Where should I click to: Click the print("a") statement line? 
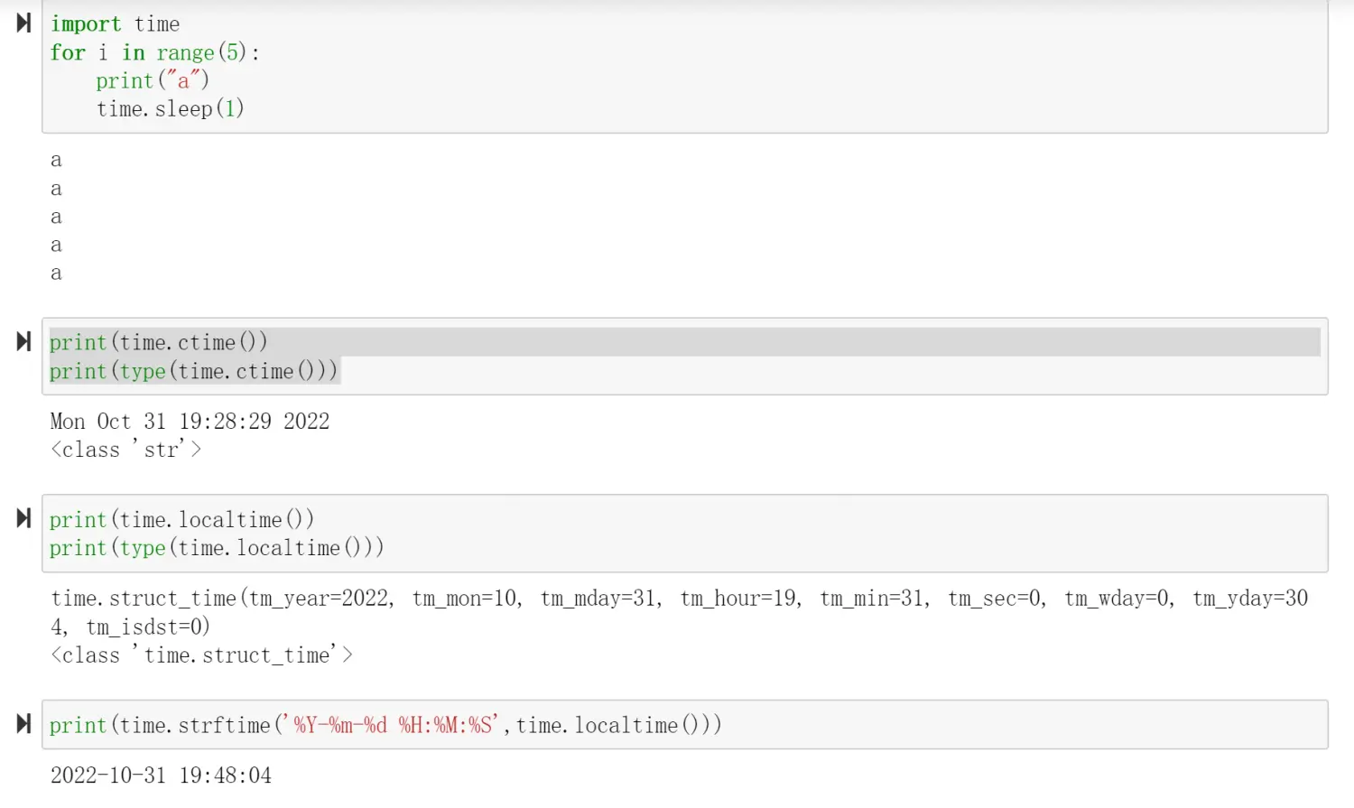pos(153,81)
